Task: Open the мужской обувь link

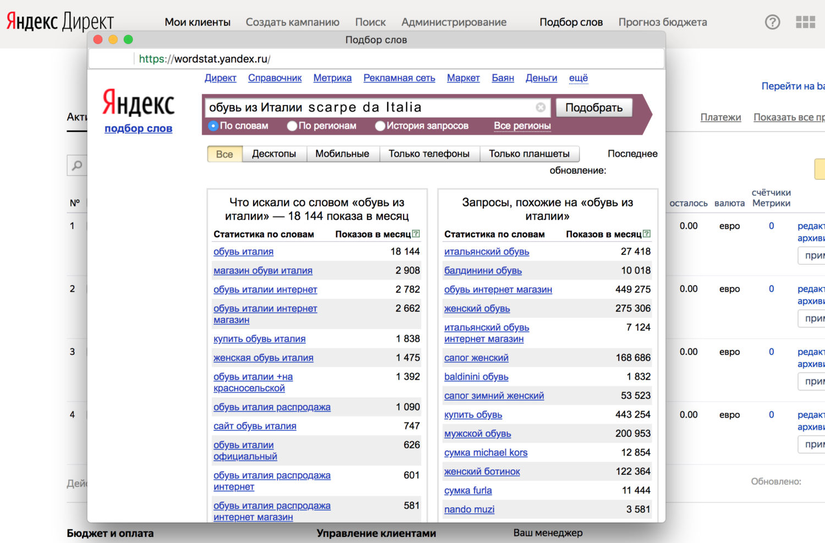Action: click(477, 434)
